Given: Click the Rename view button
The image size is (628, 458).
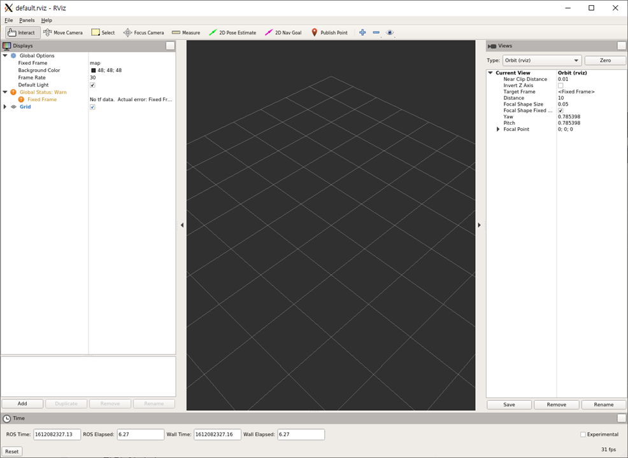Looking at the screenshot, I should tap(604, 405).
